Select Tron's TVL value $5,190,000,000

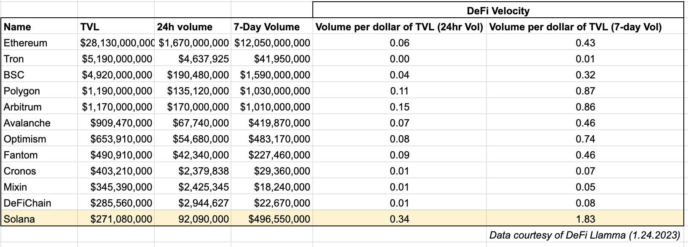click(x=116, y=59)
